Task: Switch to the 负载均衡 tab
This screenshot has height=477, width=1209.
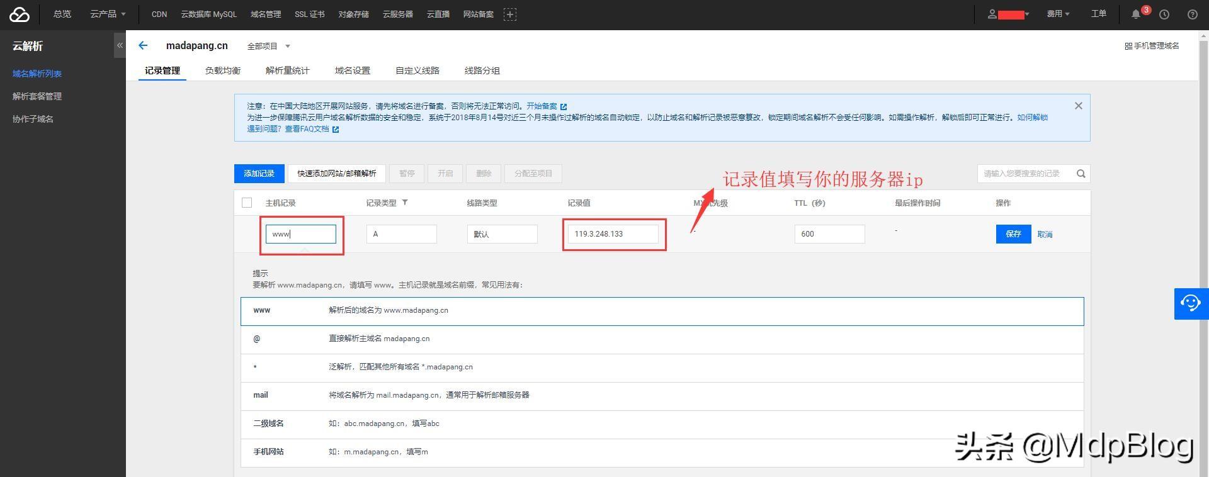Action: coord(223,70)
